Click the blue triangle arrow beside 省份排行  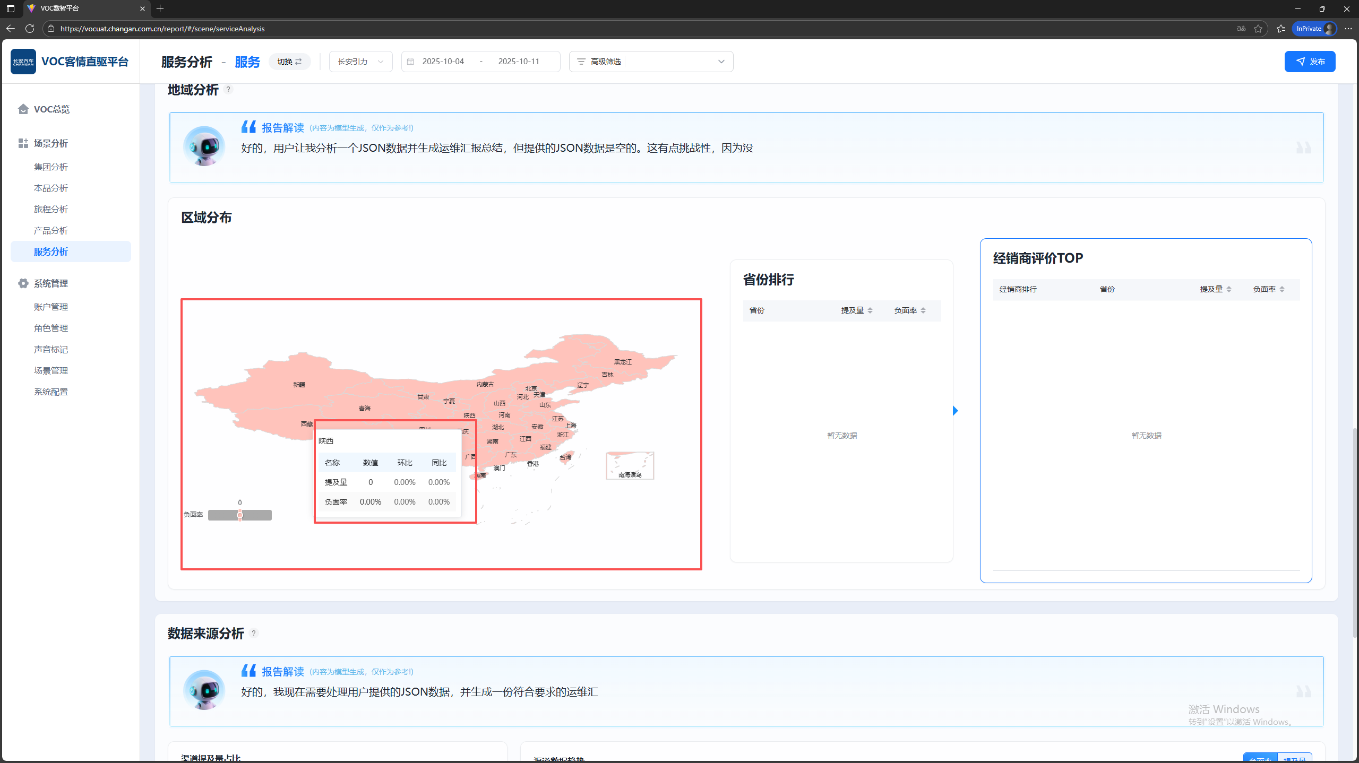956,411
